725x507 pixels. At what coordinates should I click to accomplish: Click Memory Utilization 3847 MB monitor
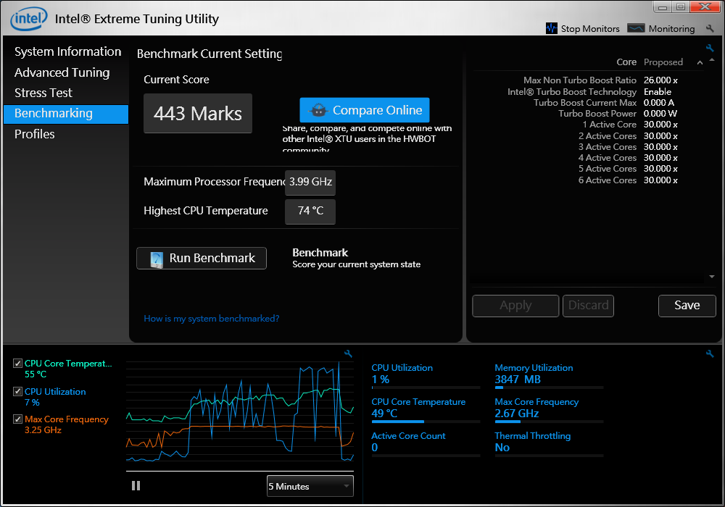click(549, 375)
